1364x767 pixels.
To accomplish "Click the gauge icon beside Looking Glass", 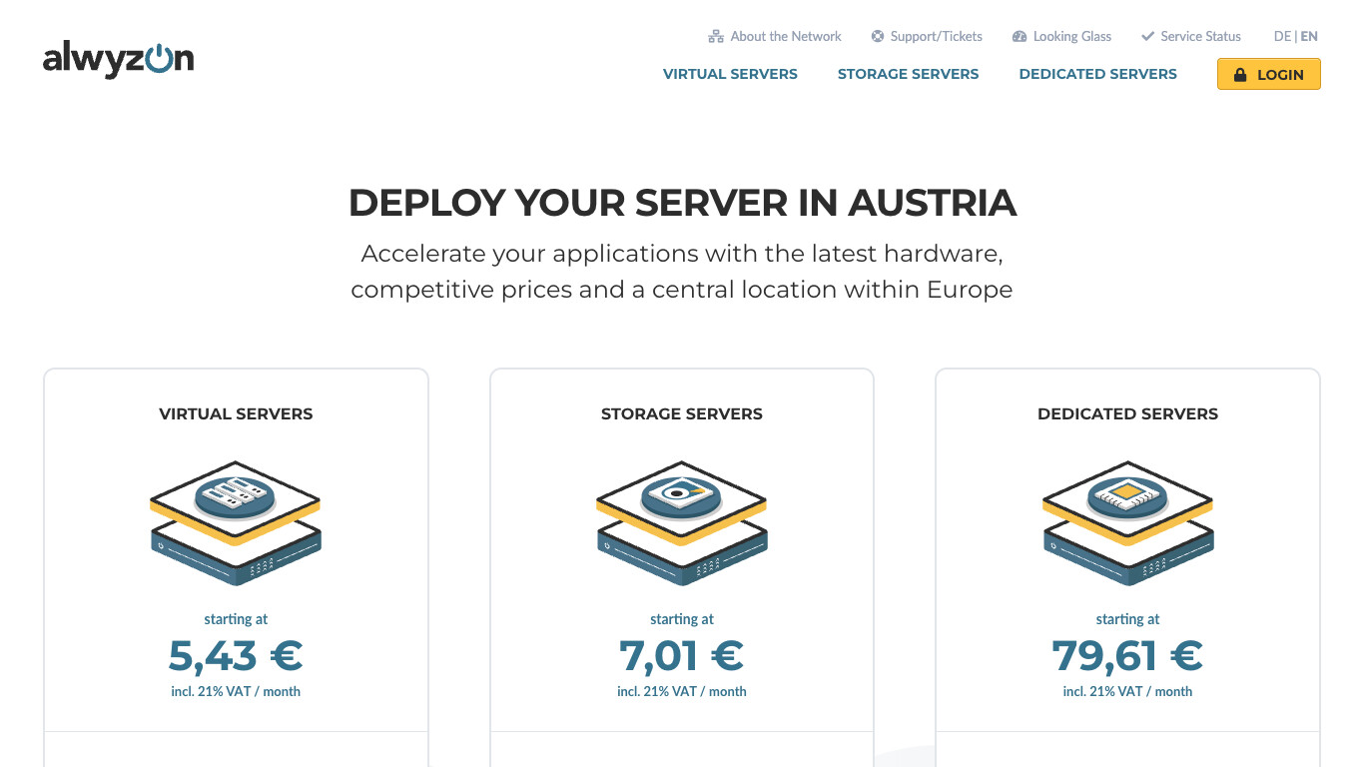I will tap(1020, 37).
